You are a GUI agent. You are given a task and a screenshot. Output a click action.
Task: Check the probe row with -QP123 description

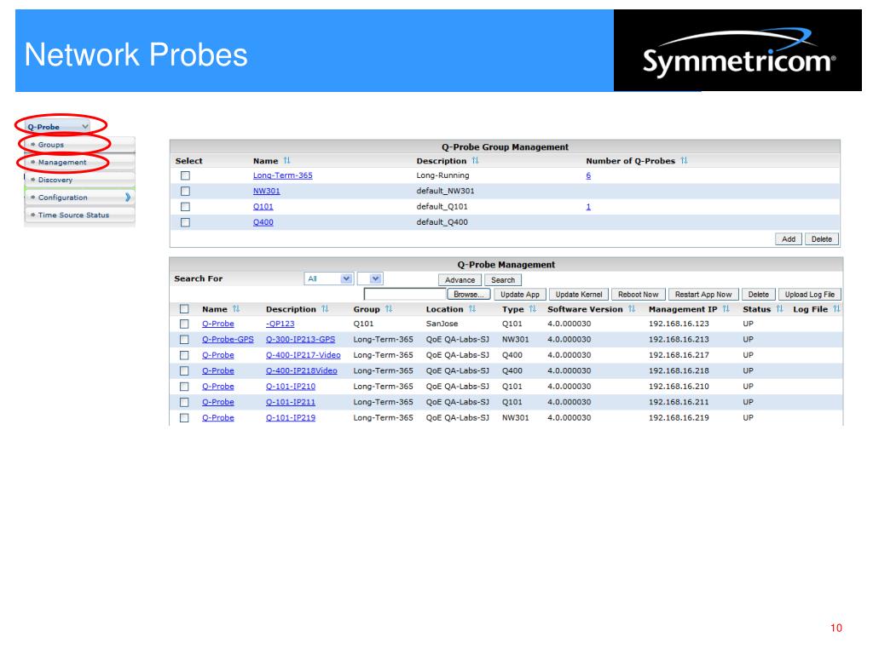coord(184,324)
